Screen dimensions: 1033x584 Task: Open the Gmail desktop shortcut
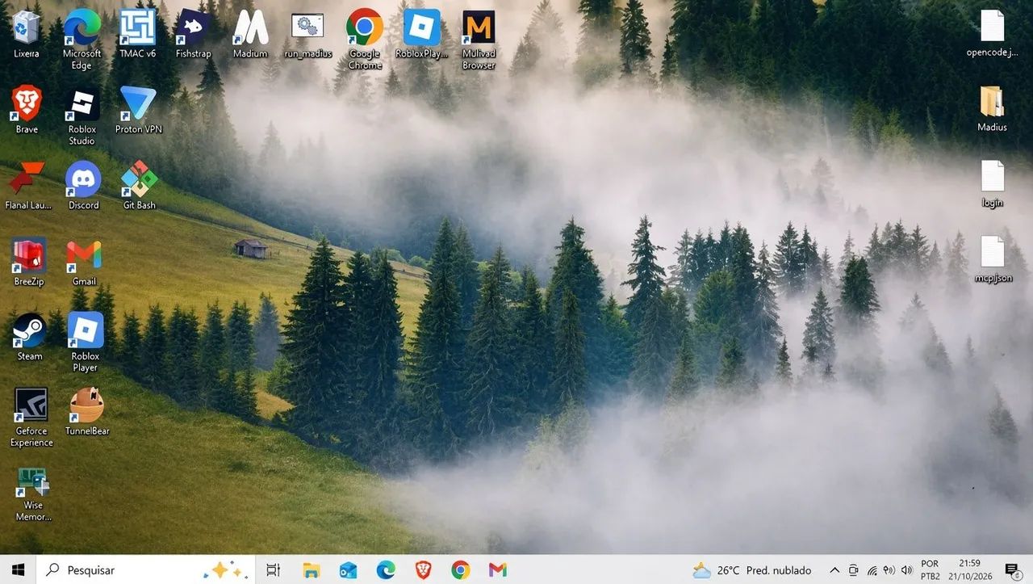pos(83,262)
